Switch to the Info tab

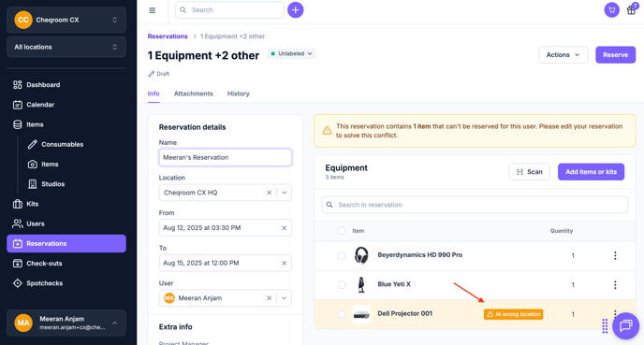(154, 93)
